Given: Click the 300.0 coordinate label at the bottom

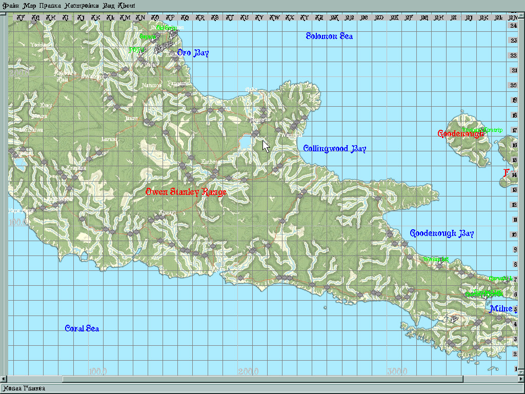Looking at the screenshot, I should (397, 371).
